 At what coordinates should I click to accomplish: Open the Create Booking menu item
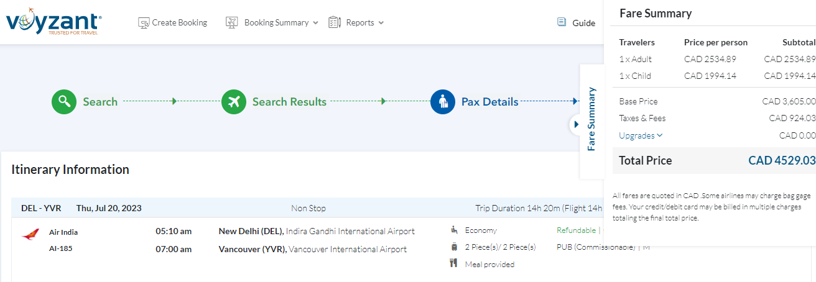tap(179, 23)
